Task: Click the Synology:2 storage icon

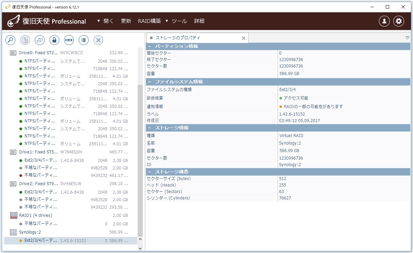Action: pyautogui.click(x=13, y=232)
